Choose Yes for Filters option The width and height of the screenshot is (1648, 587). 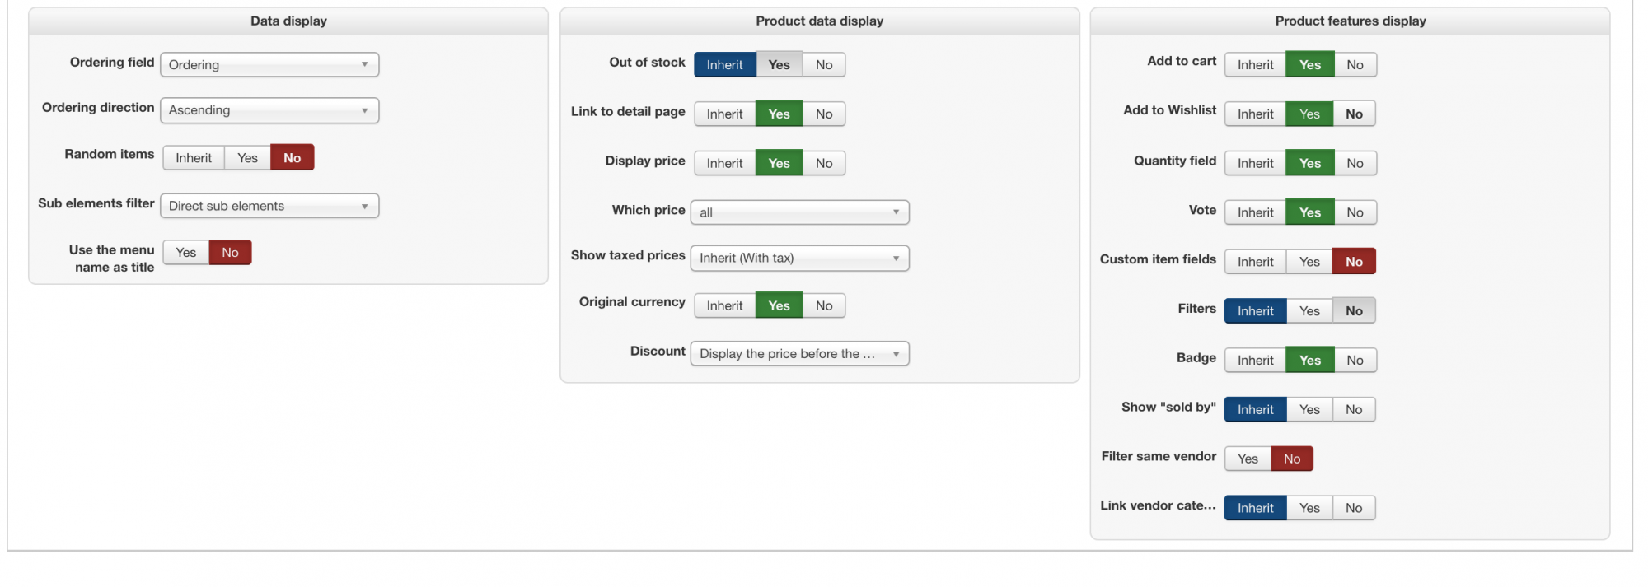pyautogui.click(x=1309, y=311)
